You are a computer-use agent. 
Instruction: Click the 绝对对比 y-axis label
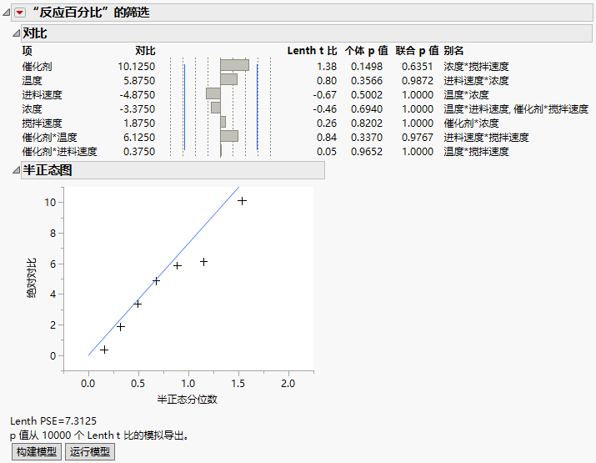(x=32, y=278)
